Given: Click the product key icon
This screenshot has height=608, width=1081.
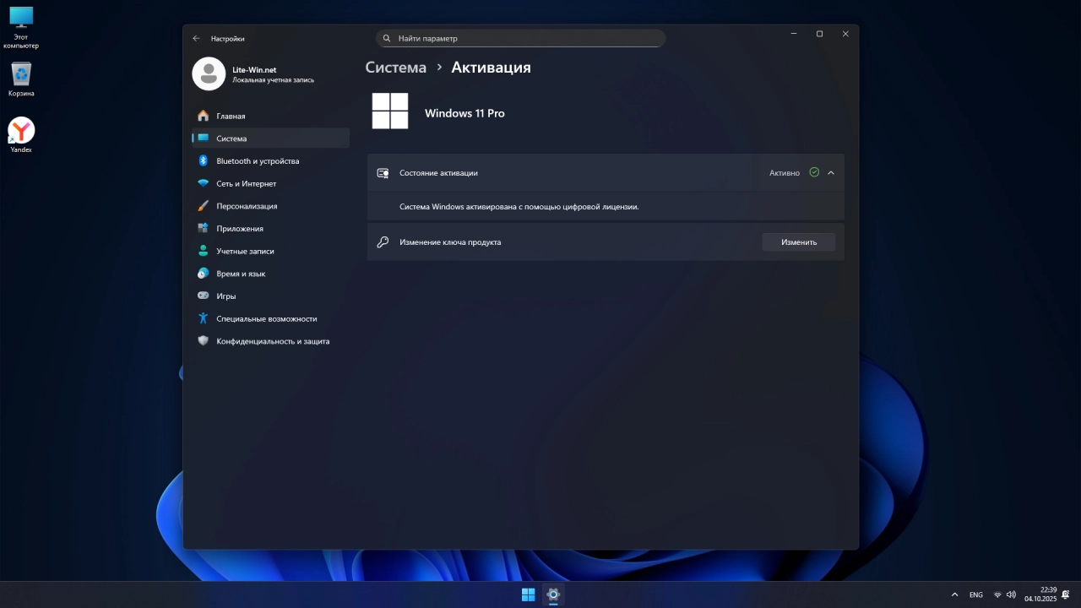Looking at the screenshot, I should [x=383, y=242].
